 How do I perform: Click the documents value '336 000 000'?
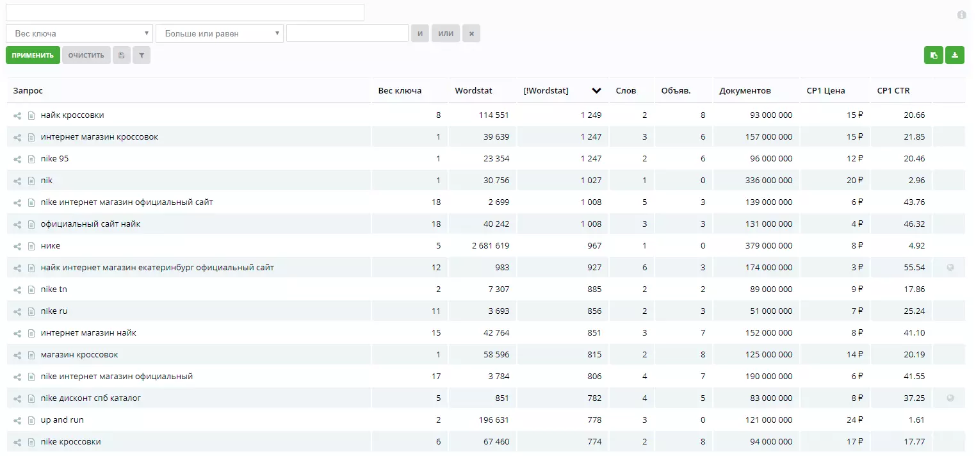point(769,181)
